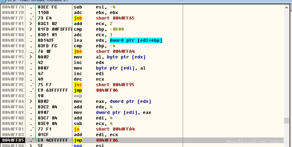The height and width of the screenshot is (147, 292).
Task: Click hex bytes '81FD 00F3FFFF'
Action: [x=55, y=29]
